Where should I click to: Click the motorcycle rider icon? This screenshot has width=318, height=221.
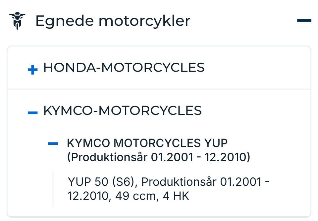(x=17, y=21)
